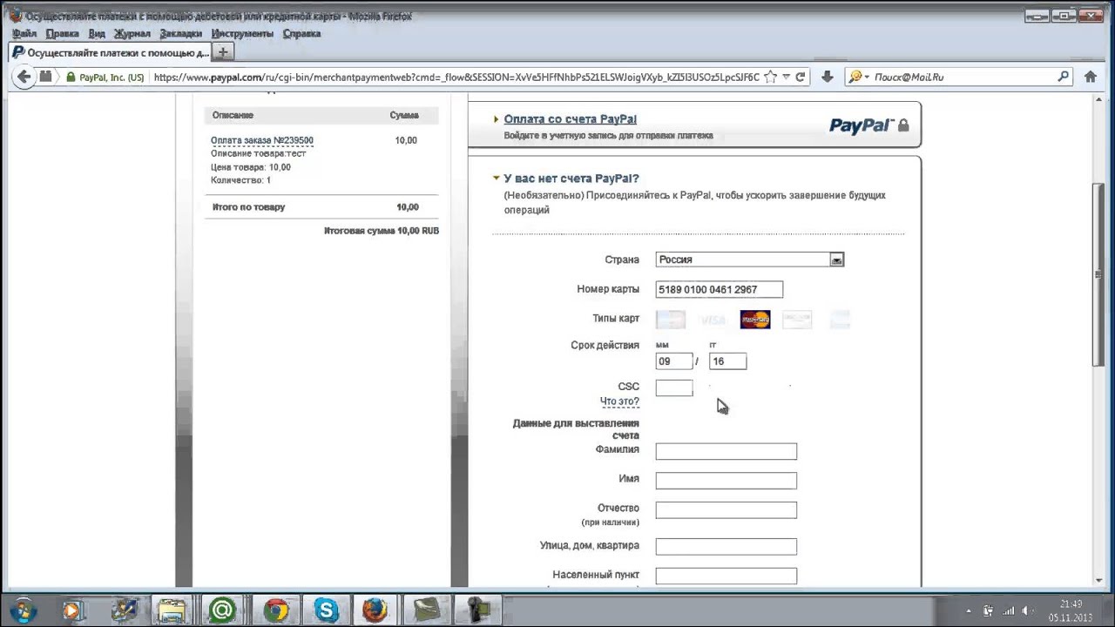
Task: Open the Закладки menu
Action: coord(181,33)
